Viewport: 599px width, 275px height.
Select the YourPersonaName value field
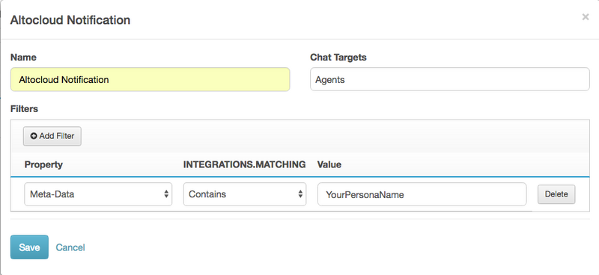(422, 194)
